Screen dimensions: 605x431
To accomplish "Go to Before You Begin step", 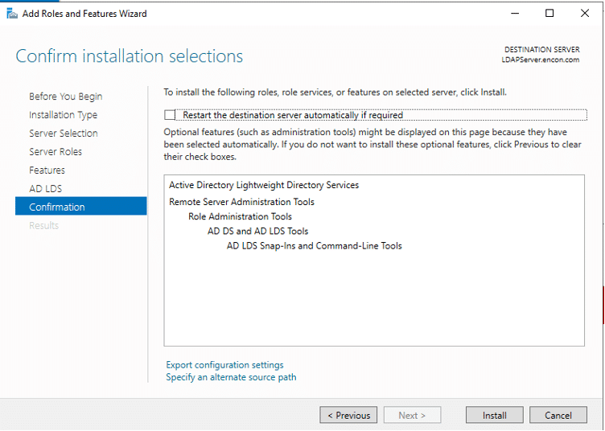I will pos(65,96).
